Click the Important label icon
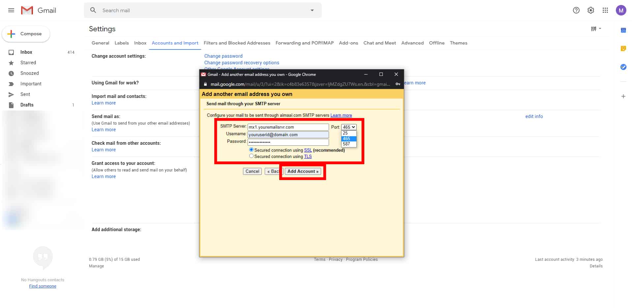The height and width of the screenshot is (308, 632). coord(11,84)
